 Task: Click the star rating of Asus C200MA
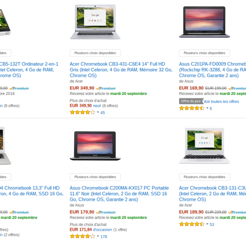83,236
